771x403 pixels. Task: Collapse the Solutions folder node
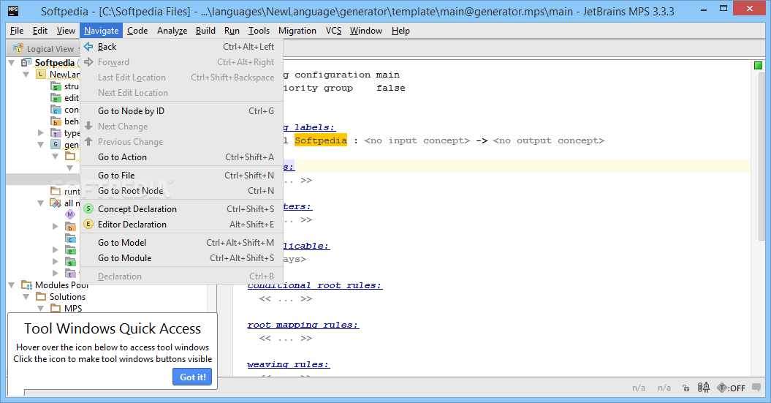(26, 297)
